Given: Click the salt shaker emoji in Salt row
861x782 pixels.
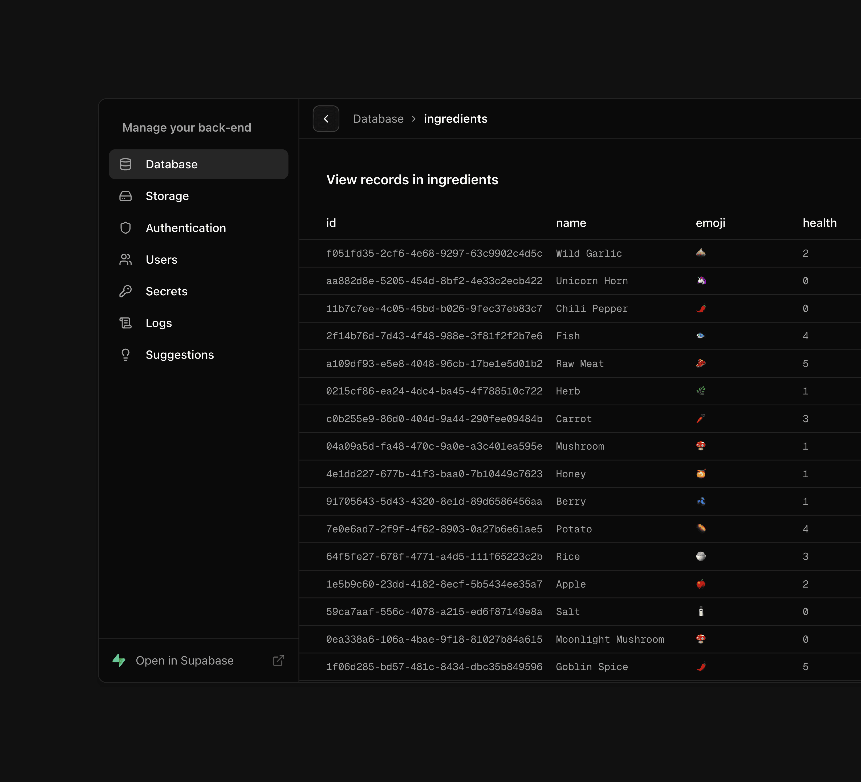Looking at the screenshot, I should point(701,612).
